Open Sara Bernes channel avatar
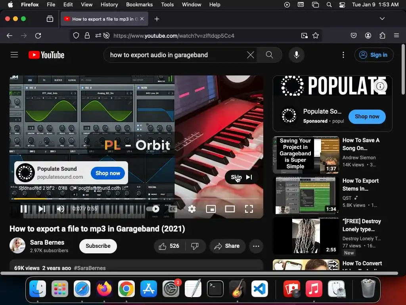The height and width of the screenshot is (305, 406). click(17, 245)
